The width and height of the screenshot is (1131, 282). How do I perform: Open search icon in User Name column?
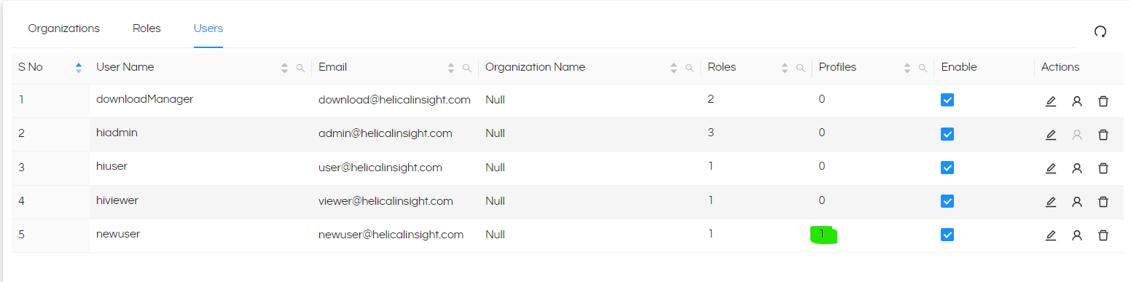tap(300, 68)
